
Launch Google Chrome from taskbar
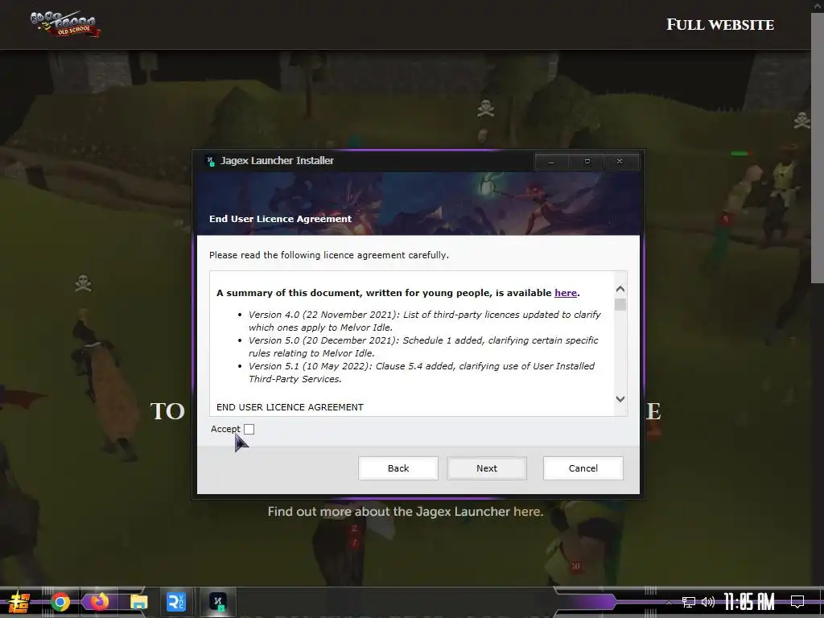tap(60, 602)
